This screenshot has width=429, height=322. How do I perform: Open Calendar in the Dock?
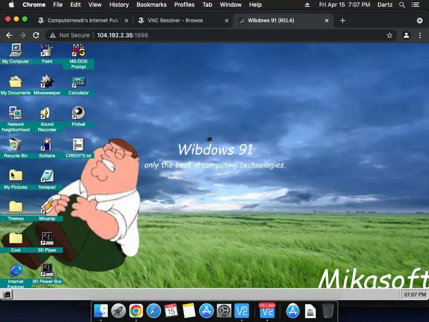tap(171, 311)
